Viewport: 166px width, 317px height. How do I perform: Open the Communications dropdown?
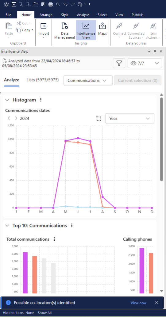[88, 80]
